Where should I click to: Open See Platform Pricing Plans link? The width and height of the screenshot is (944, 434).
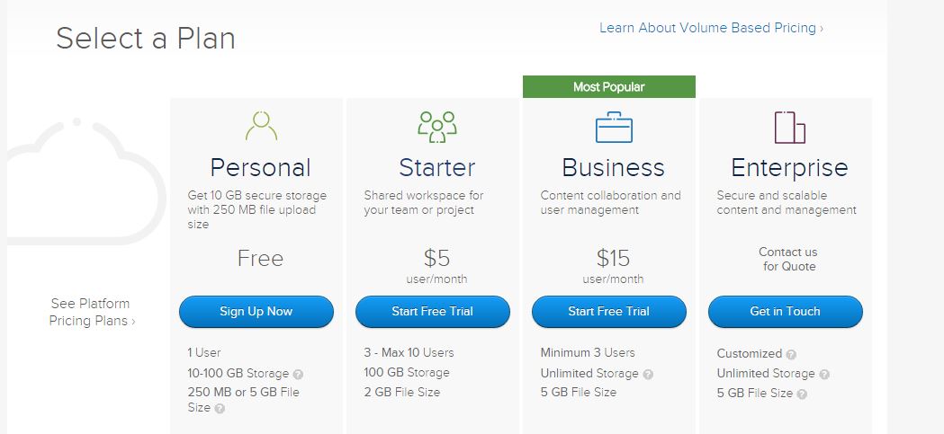(x=91, y=312)
